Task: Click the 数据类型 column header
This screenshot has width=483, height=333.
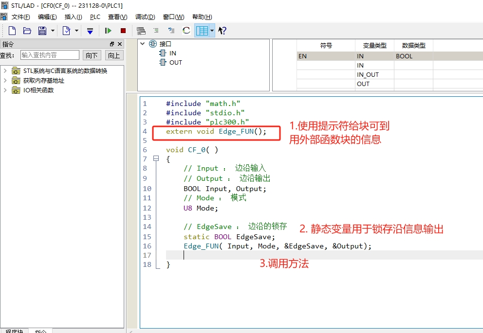Action: pos(414,46)
